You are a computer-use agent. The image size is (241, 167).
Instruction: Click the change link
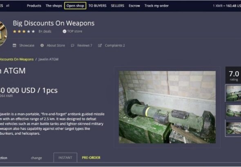pos(36,158)
